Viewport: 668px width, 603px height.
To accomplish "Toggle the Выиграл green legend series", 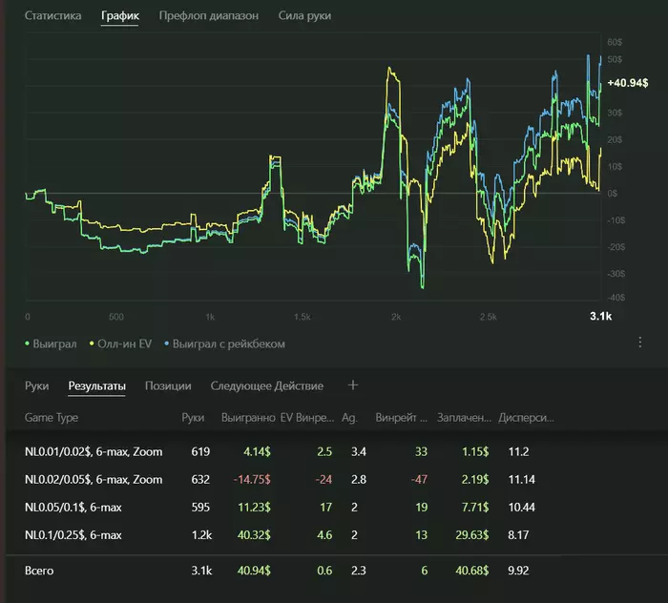I will (x=52, y=343).
